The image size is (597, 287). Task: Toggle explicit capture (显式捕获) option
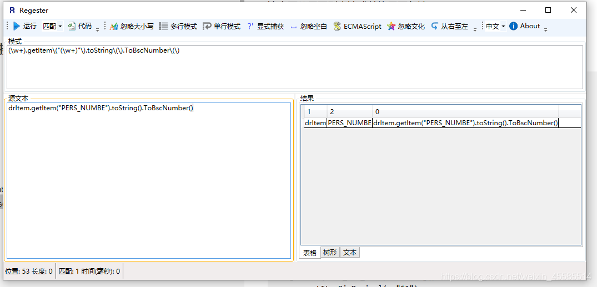(265, 26)
